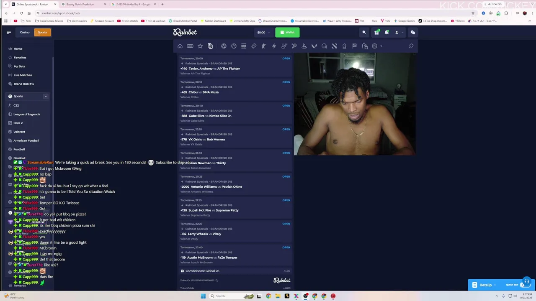The width and height of the screenshot is (536, 301).
Task: Expand more sports dropdown arrow
Action: click(381, 46)
